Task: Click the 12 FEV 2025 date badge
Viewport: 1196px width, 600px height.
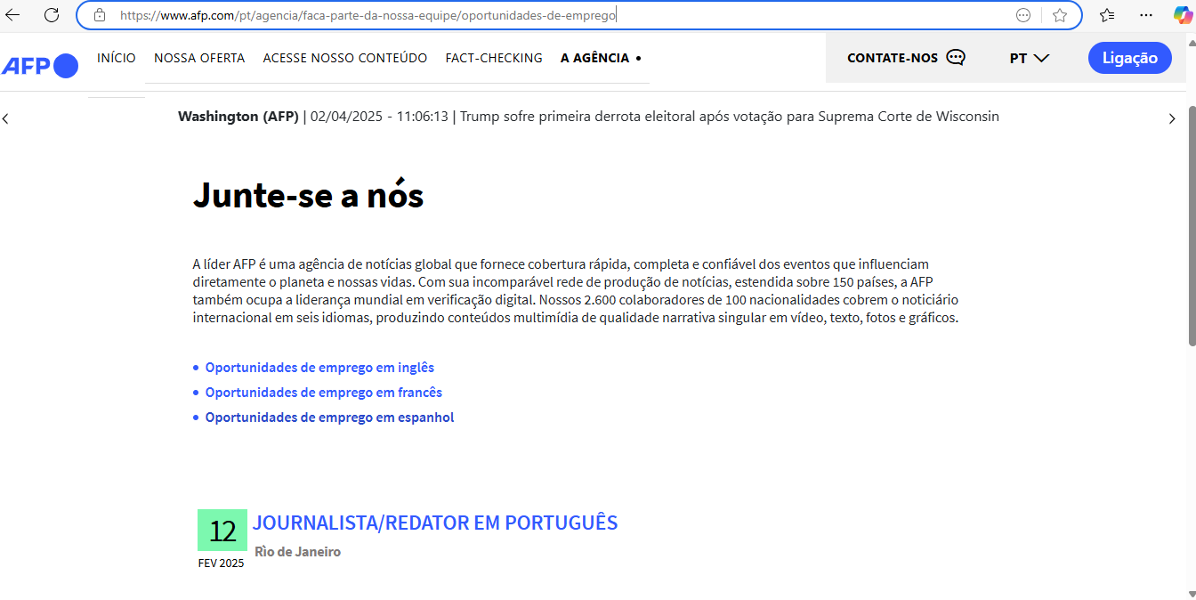Action: (222, 539)
